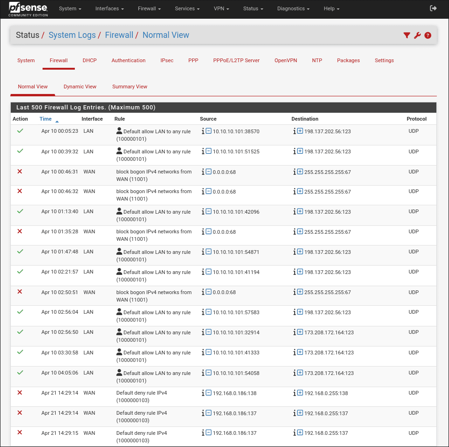Open the Help dropdown menu

click(331, 8)
